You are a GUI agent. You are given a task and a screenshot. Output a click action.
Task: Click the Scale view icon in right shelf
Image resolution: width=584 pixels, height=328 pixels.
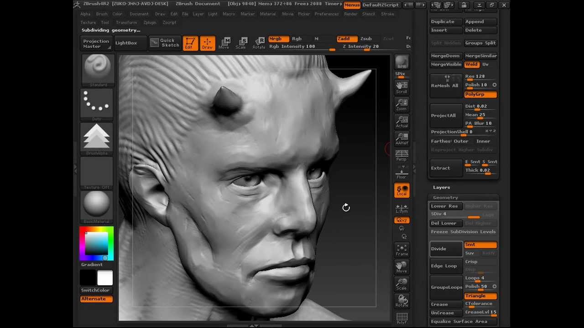click(x=401, y=284)
